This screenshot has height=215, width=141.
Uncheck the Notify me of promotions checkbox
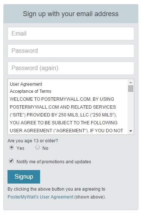pos(11,161)
